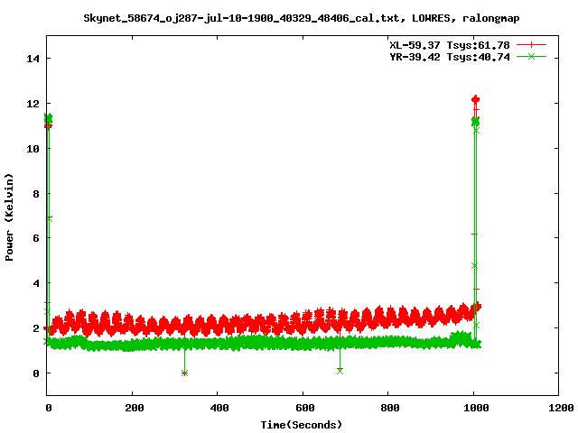
Task: Click the y-axis tick label 14
Action: [x=33, y=59]
